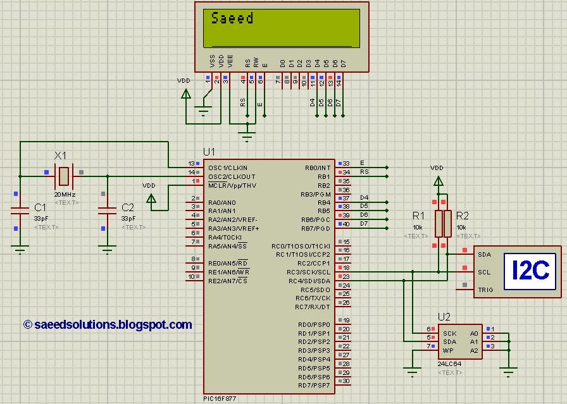Select resistor R1 valued 10k

pos(439,223)
